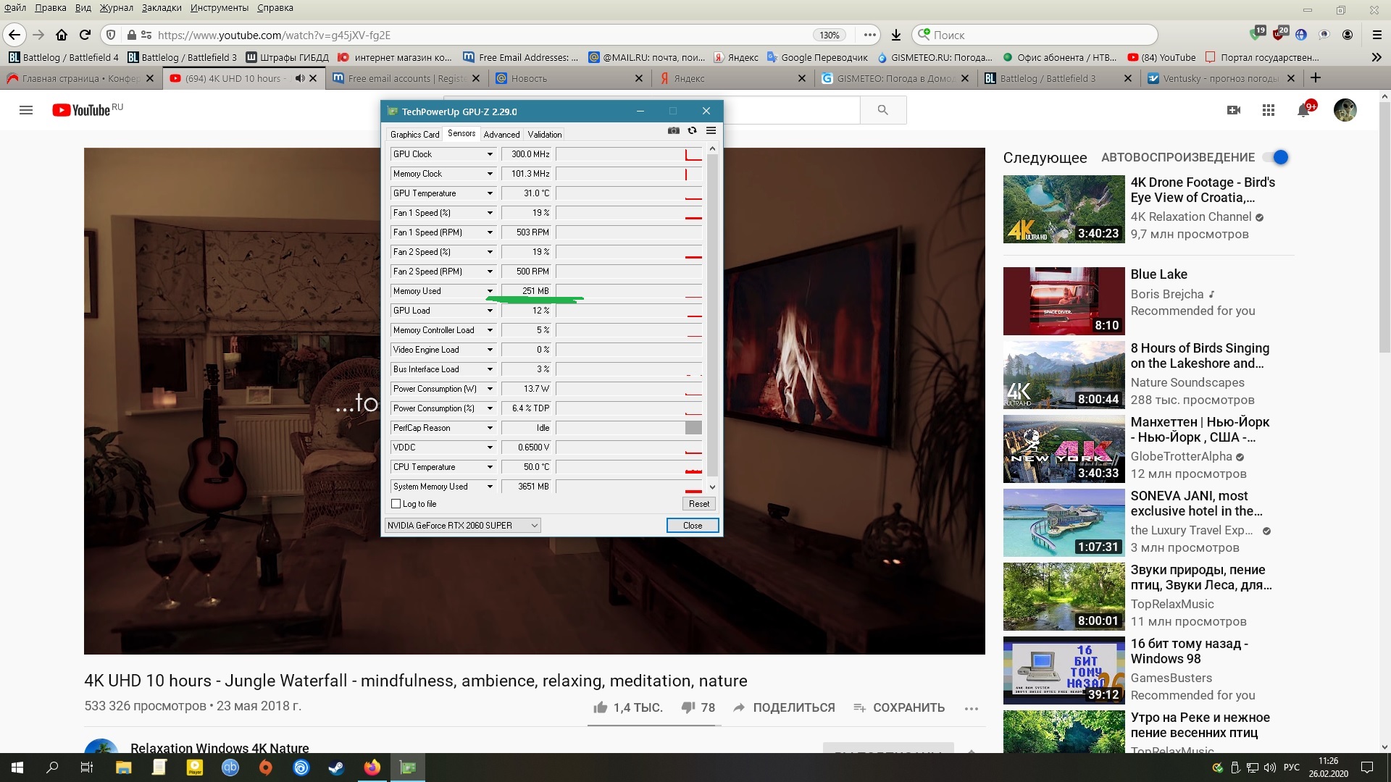
Task: Open the GPU-Z hamburger menu icon
Action: (x=711, y=130)
